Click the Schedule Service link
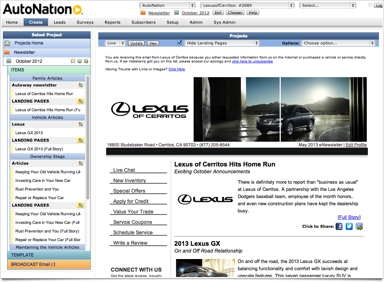 [133, 232]
